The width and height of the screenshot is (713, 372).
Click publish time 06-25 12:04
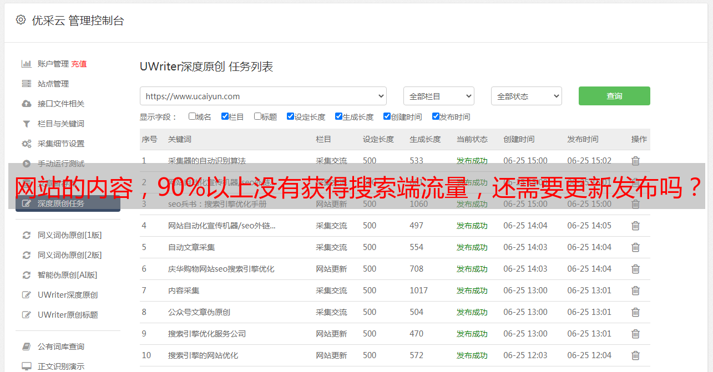589,355
